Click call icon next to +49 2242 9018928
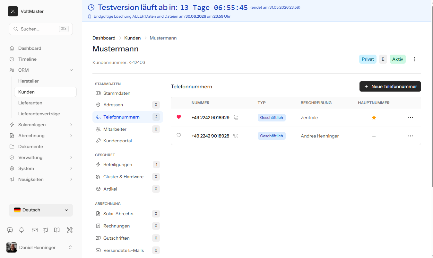 coord(236,136)
